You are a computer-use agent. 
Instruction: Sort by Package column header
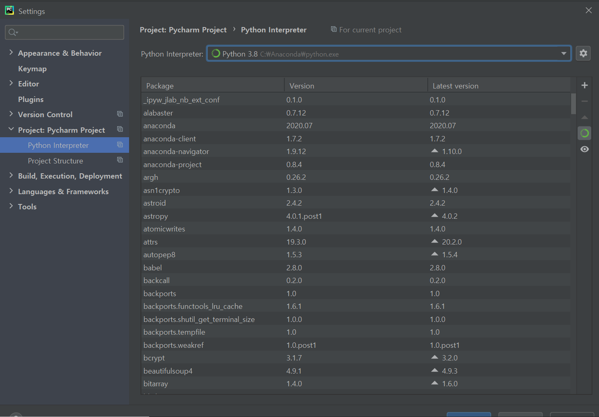pyautogui.click(x=213, y=86)
